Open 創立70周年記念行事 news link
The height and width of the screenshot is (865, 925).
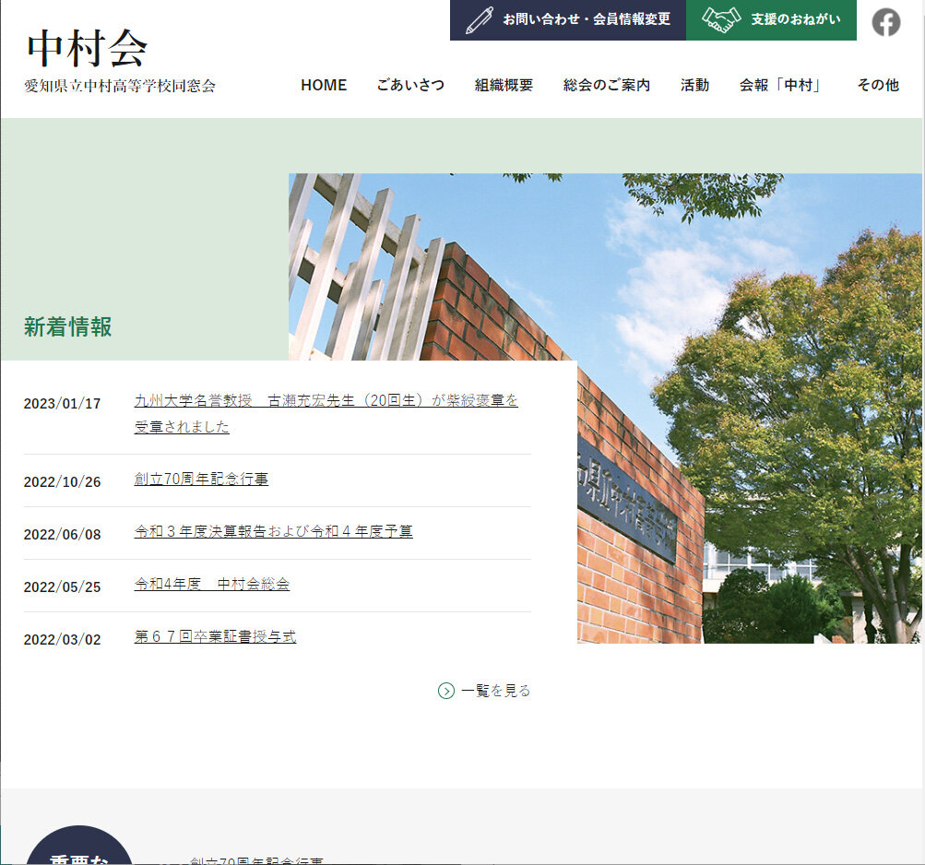point(201,480)
